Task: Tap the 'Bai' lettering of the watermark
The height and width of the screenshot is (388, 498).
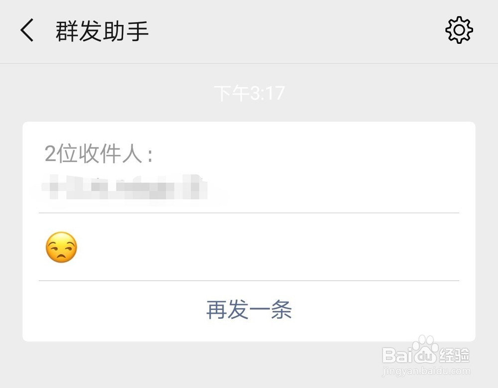Action: click(x=397, y=355)
